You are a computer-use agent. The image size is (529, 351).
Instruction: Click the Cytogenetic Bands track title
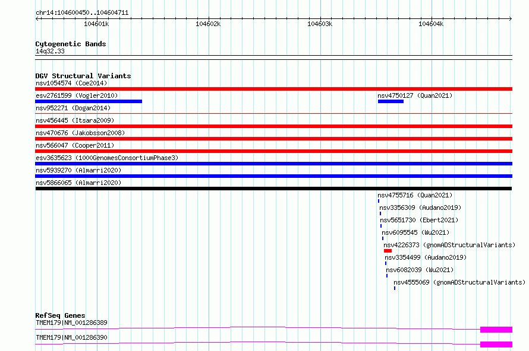(x=71, y=44)
